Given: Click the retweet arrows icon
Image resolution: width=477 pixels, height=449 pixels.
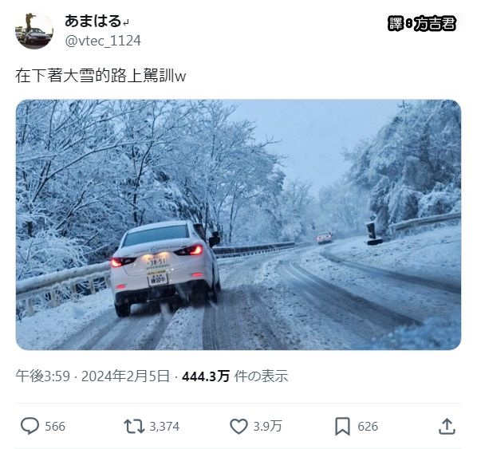Looking at the screenshot, I should pos(134,426).
